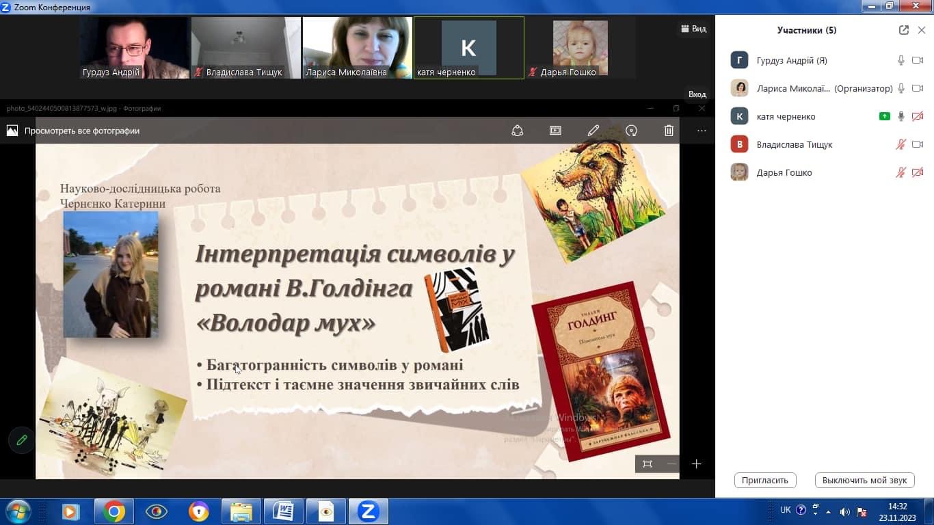Click 'Выключить мой звук' button
Image resolution: width=934 pixels, height=525 pixels.
point(864,480)
